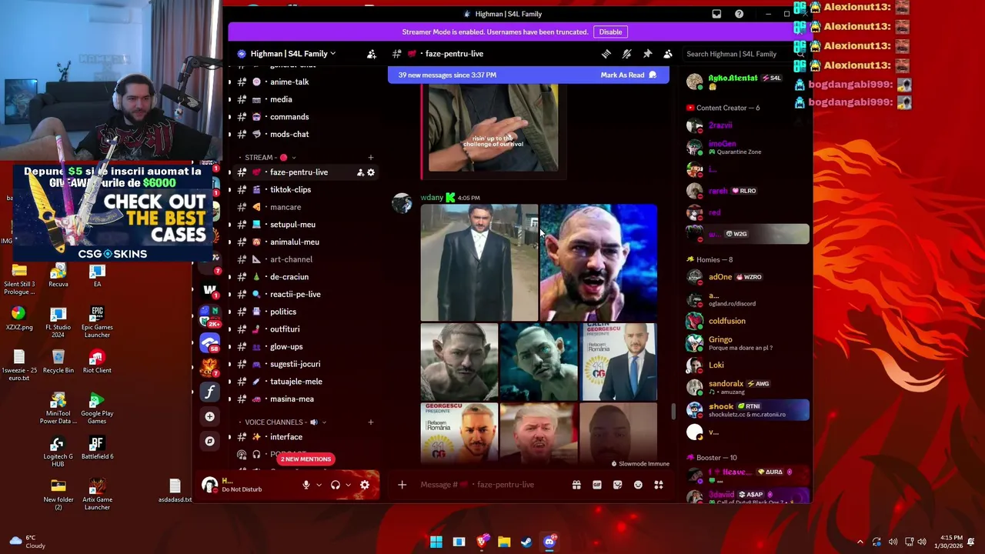Show hidden system tray icons chevron
The width and height of the screenshot is (985, 554).
[860, 542]
